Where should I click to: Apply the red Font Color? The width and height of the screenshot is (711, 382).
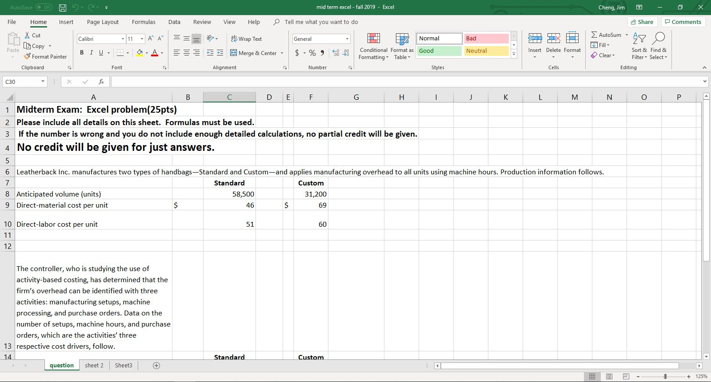155,53
